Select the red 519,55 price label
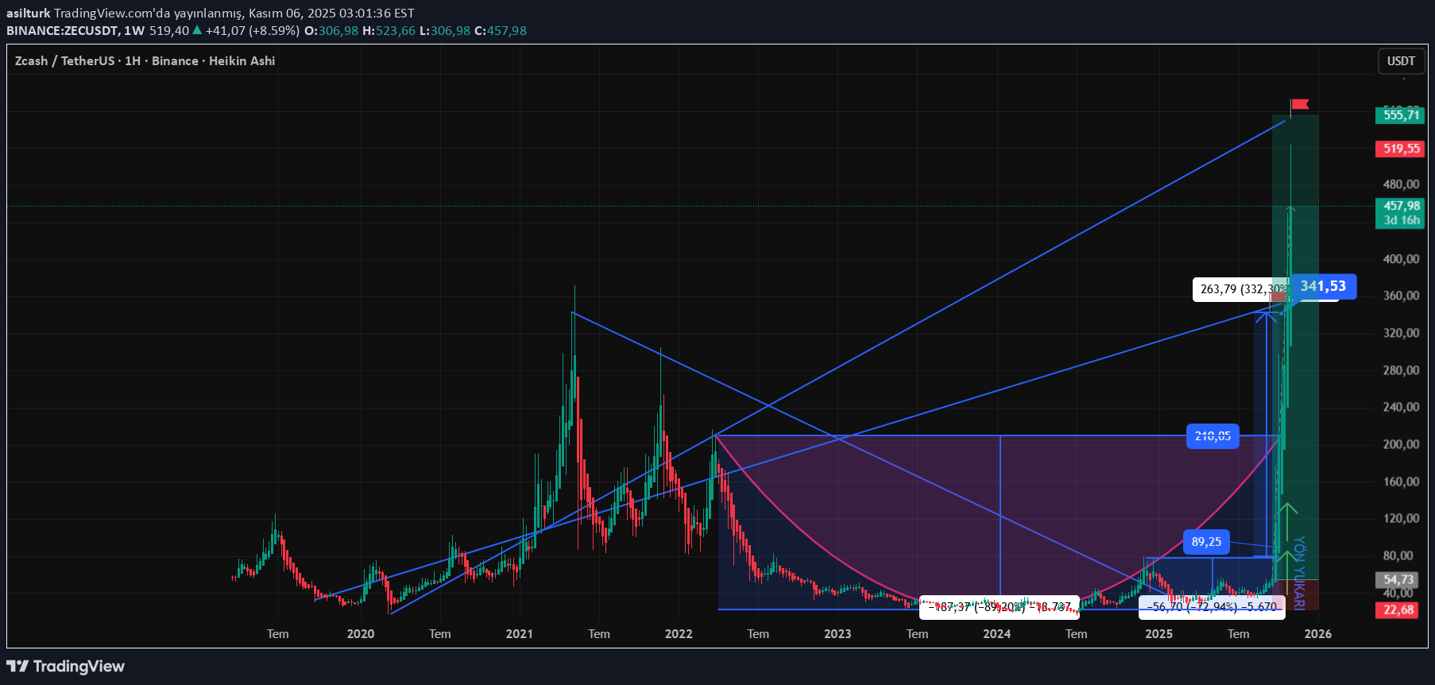 pos(1401,149)
